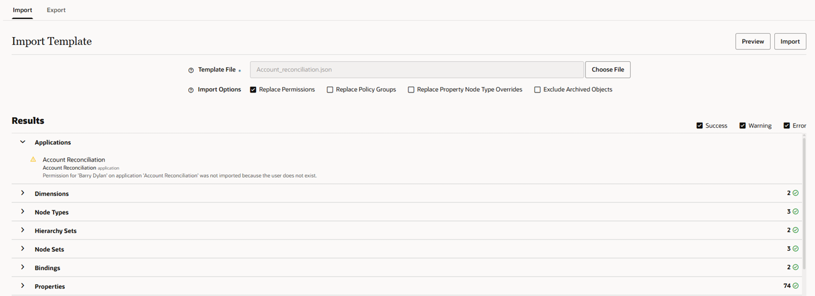Expand the Dimensions results row
The image size is (815, 296).
coord(23,193)
